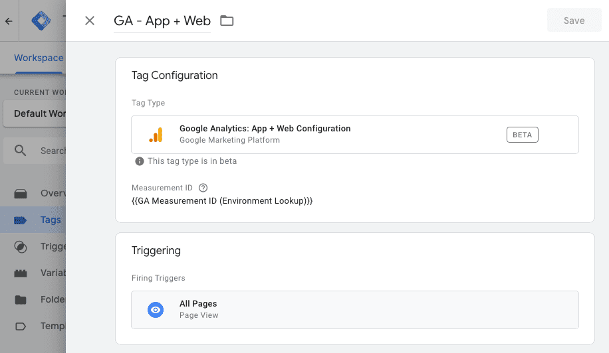
Task: Go back with the left arrow icon
Action: (9, 21)
